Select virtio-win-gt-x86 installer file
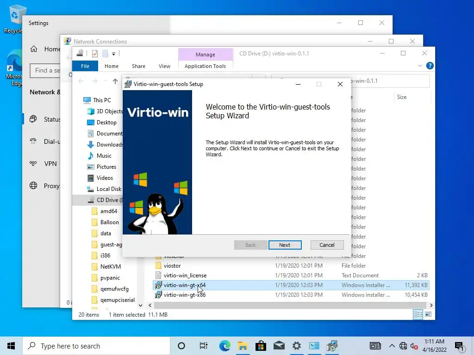Viewport: 474px width, 355px height. click(x=291, y=294)
